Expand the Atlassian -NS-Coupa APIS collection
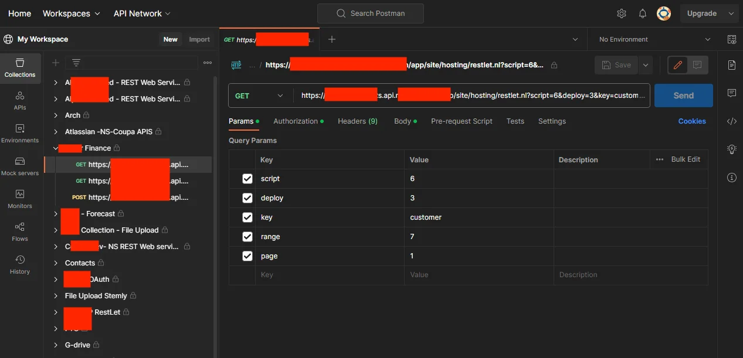The width and height of the screenshot is (743, 358). pyautogui.click(x=56, y=132)
